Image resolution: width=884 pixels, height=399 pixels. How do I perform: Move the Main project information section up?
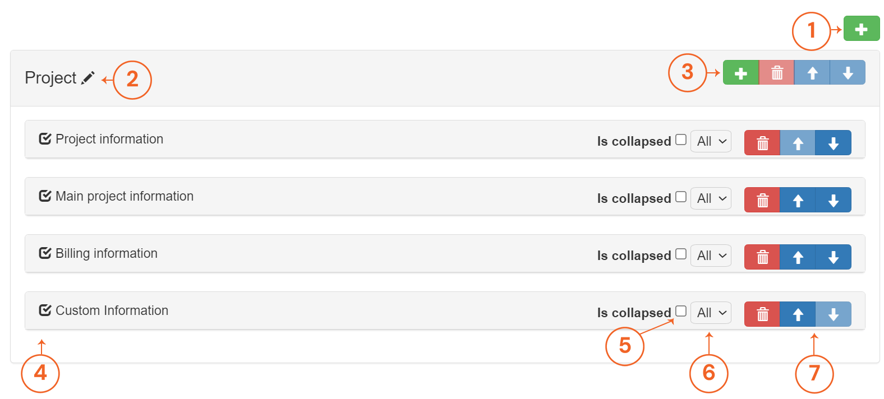[798, 199]
